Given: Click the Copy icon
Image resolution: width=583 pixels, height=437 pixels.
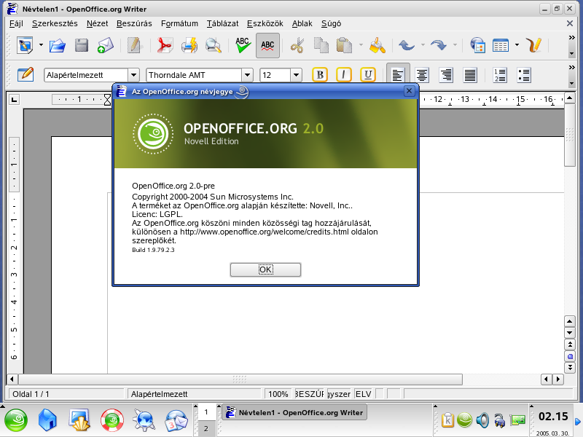Looking at the screenshot, I should pos(321,45).
